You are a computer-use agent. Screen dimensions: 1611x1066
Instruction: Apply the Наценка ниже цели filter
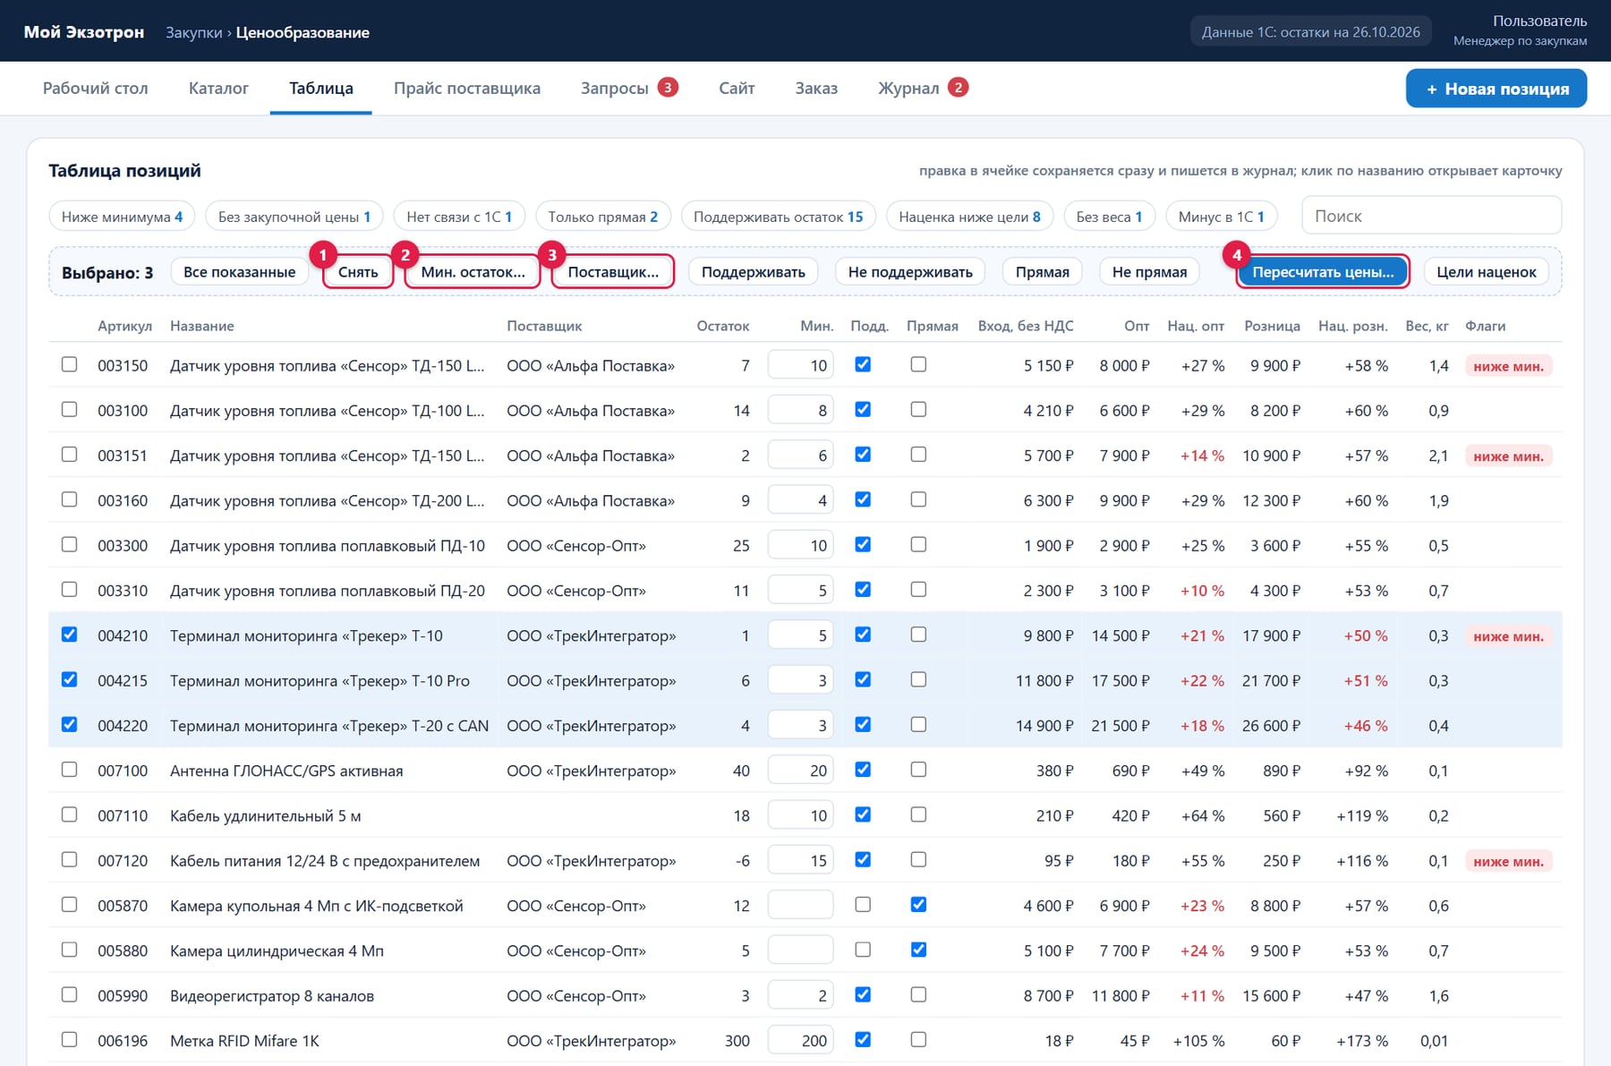(969, 217)
